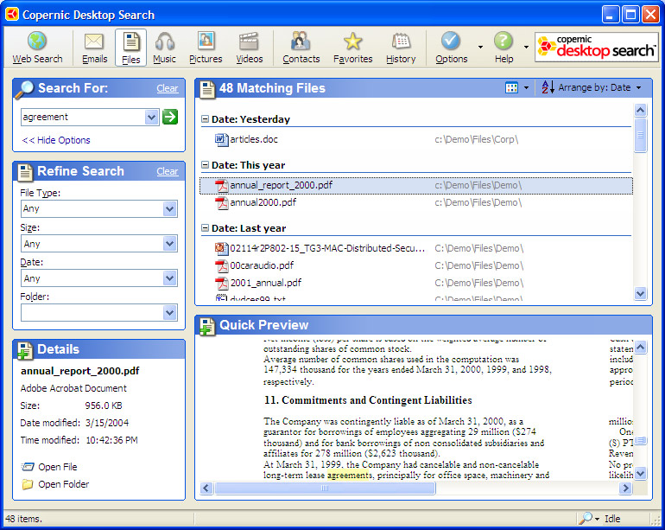665x530 pixels.
Task: Select annual2000.pdf file name
Action: coord(263,202)
